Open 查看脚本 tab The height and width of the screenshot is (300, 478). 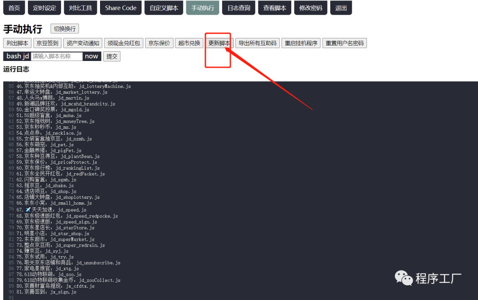(x=275, y=8)
